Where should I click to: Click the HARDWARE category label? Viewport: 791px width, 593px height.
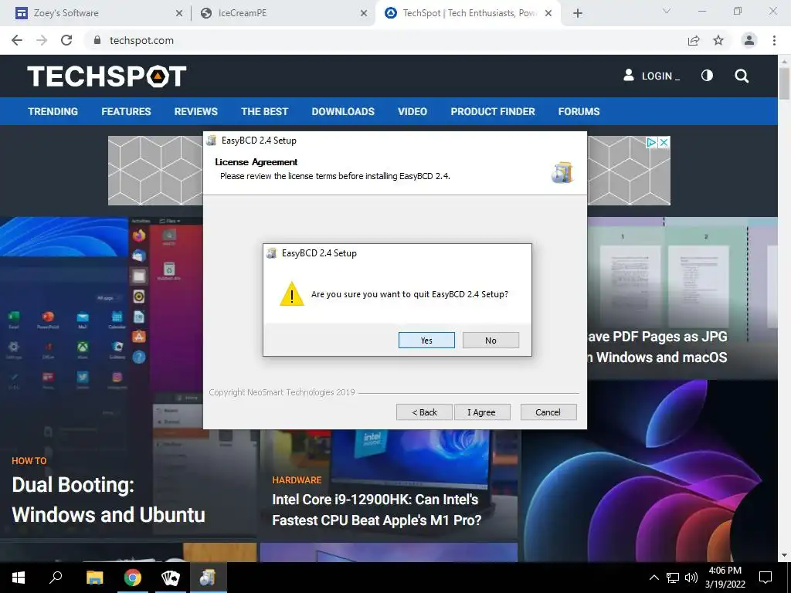297,480
